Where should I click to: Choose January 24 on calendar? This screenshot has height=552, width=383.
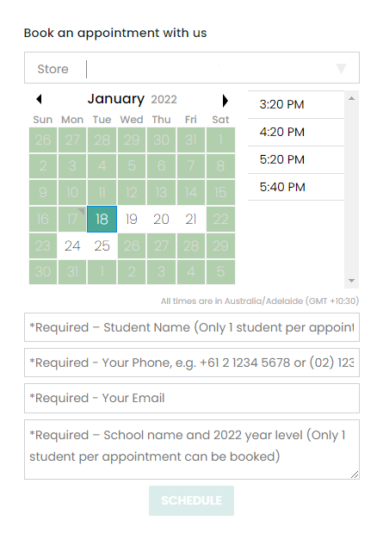point(72,245)
